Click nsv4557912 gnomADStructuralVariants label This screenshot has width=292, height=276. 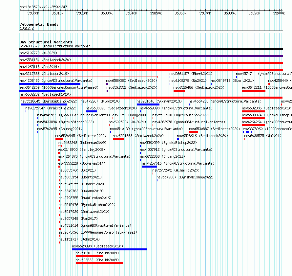[176, 149]
